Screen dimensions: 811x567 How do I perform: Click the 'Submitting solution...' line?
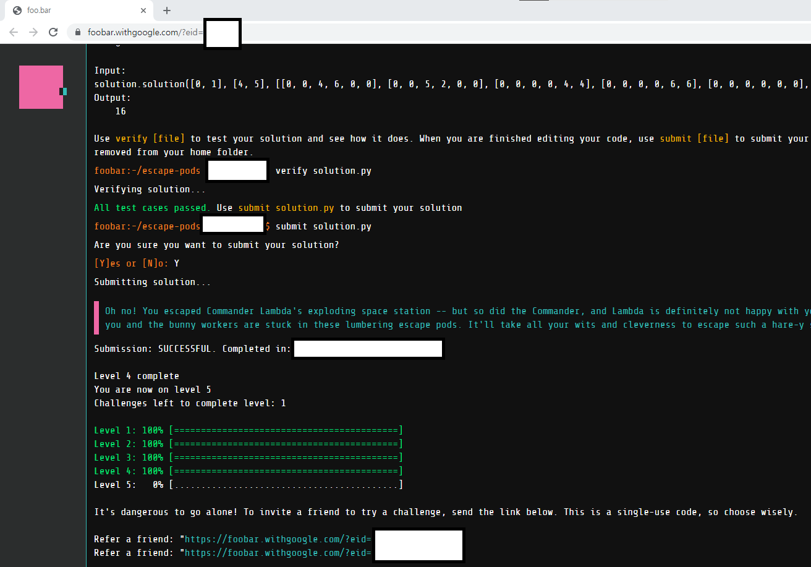coord(153,282)
